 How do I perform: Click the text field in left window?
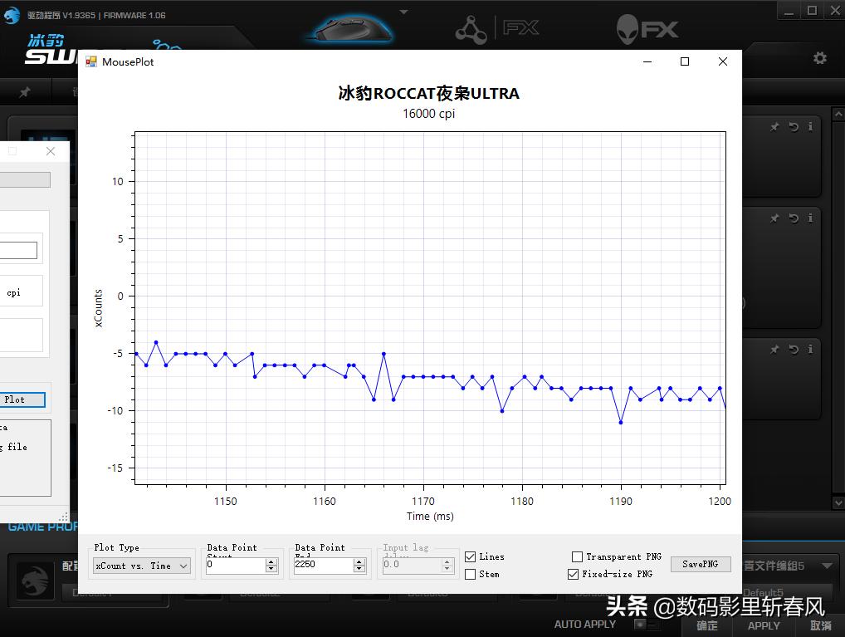click(x=18, y=250)
